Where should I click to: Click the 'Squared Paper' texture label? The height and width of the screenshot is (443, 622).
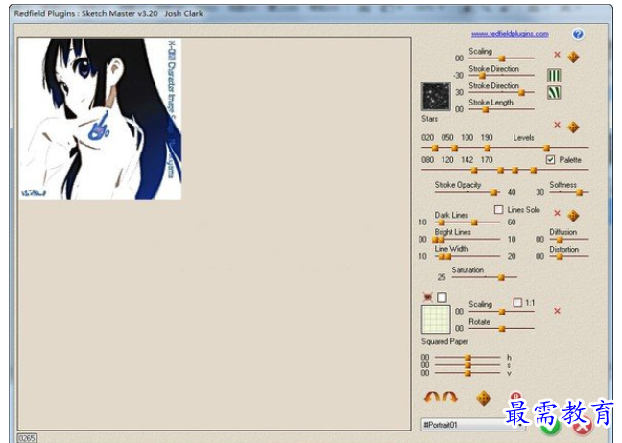tap(444, 341)
